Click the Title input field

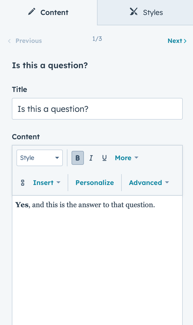97,109
